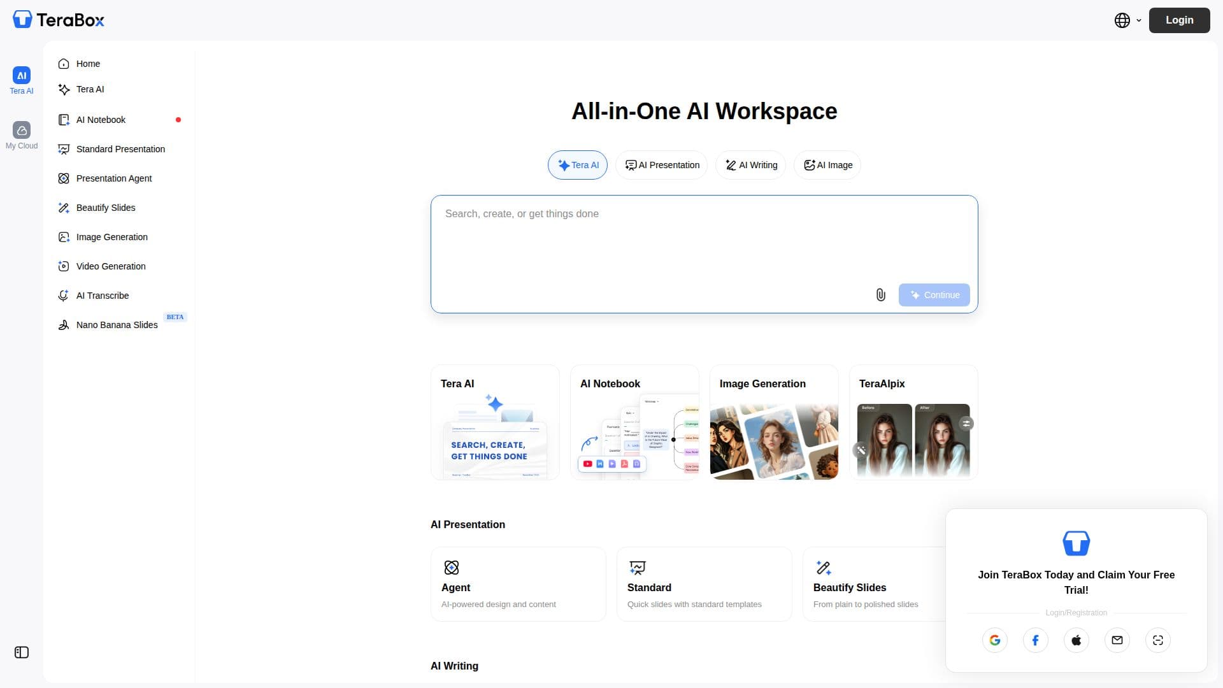Sign in with the Apple icon
Screen dimensions: 1223x688
pyautogui.click(x=1076, y=640)
